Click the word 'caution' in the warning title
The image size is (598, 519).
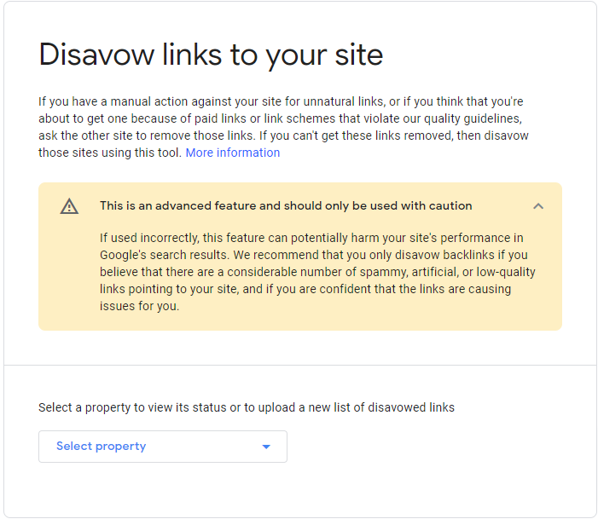point(450,205)
